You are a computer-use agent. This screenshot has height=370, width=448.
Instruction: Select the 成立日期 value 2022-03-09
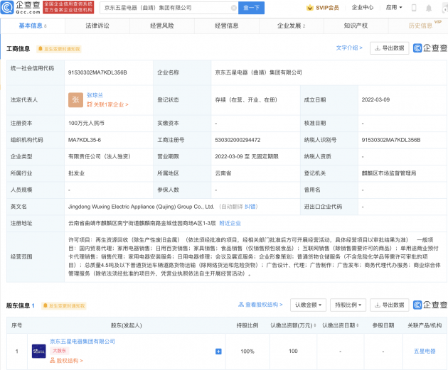[375, 99]
